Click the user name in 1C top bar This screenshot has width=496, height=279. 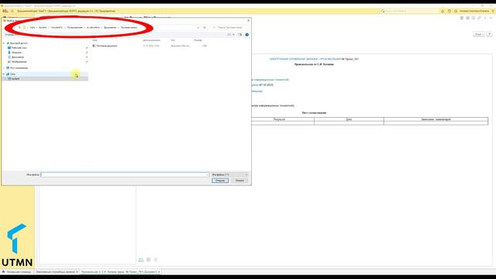[x=474, y=11]
